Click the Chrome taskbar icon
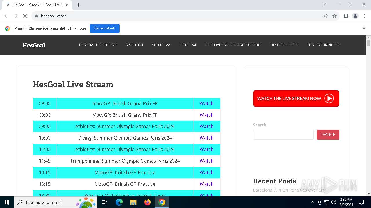371x208 pixels. pyautogui.click(x=162, y=202)
